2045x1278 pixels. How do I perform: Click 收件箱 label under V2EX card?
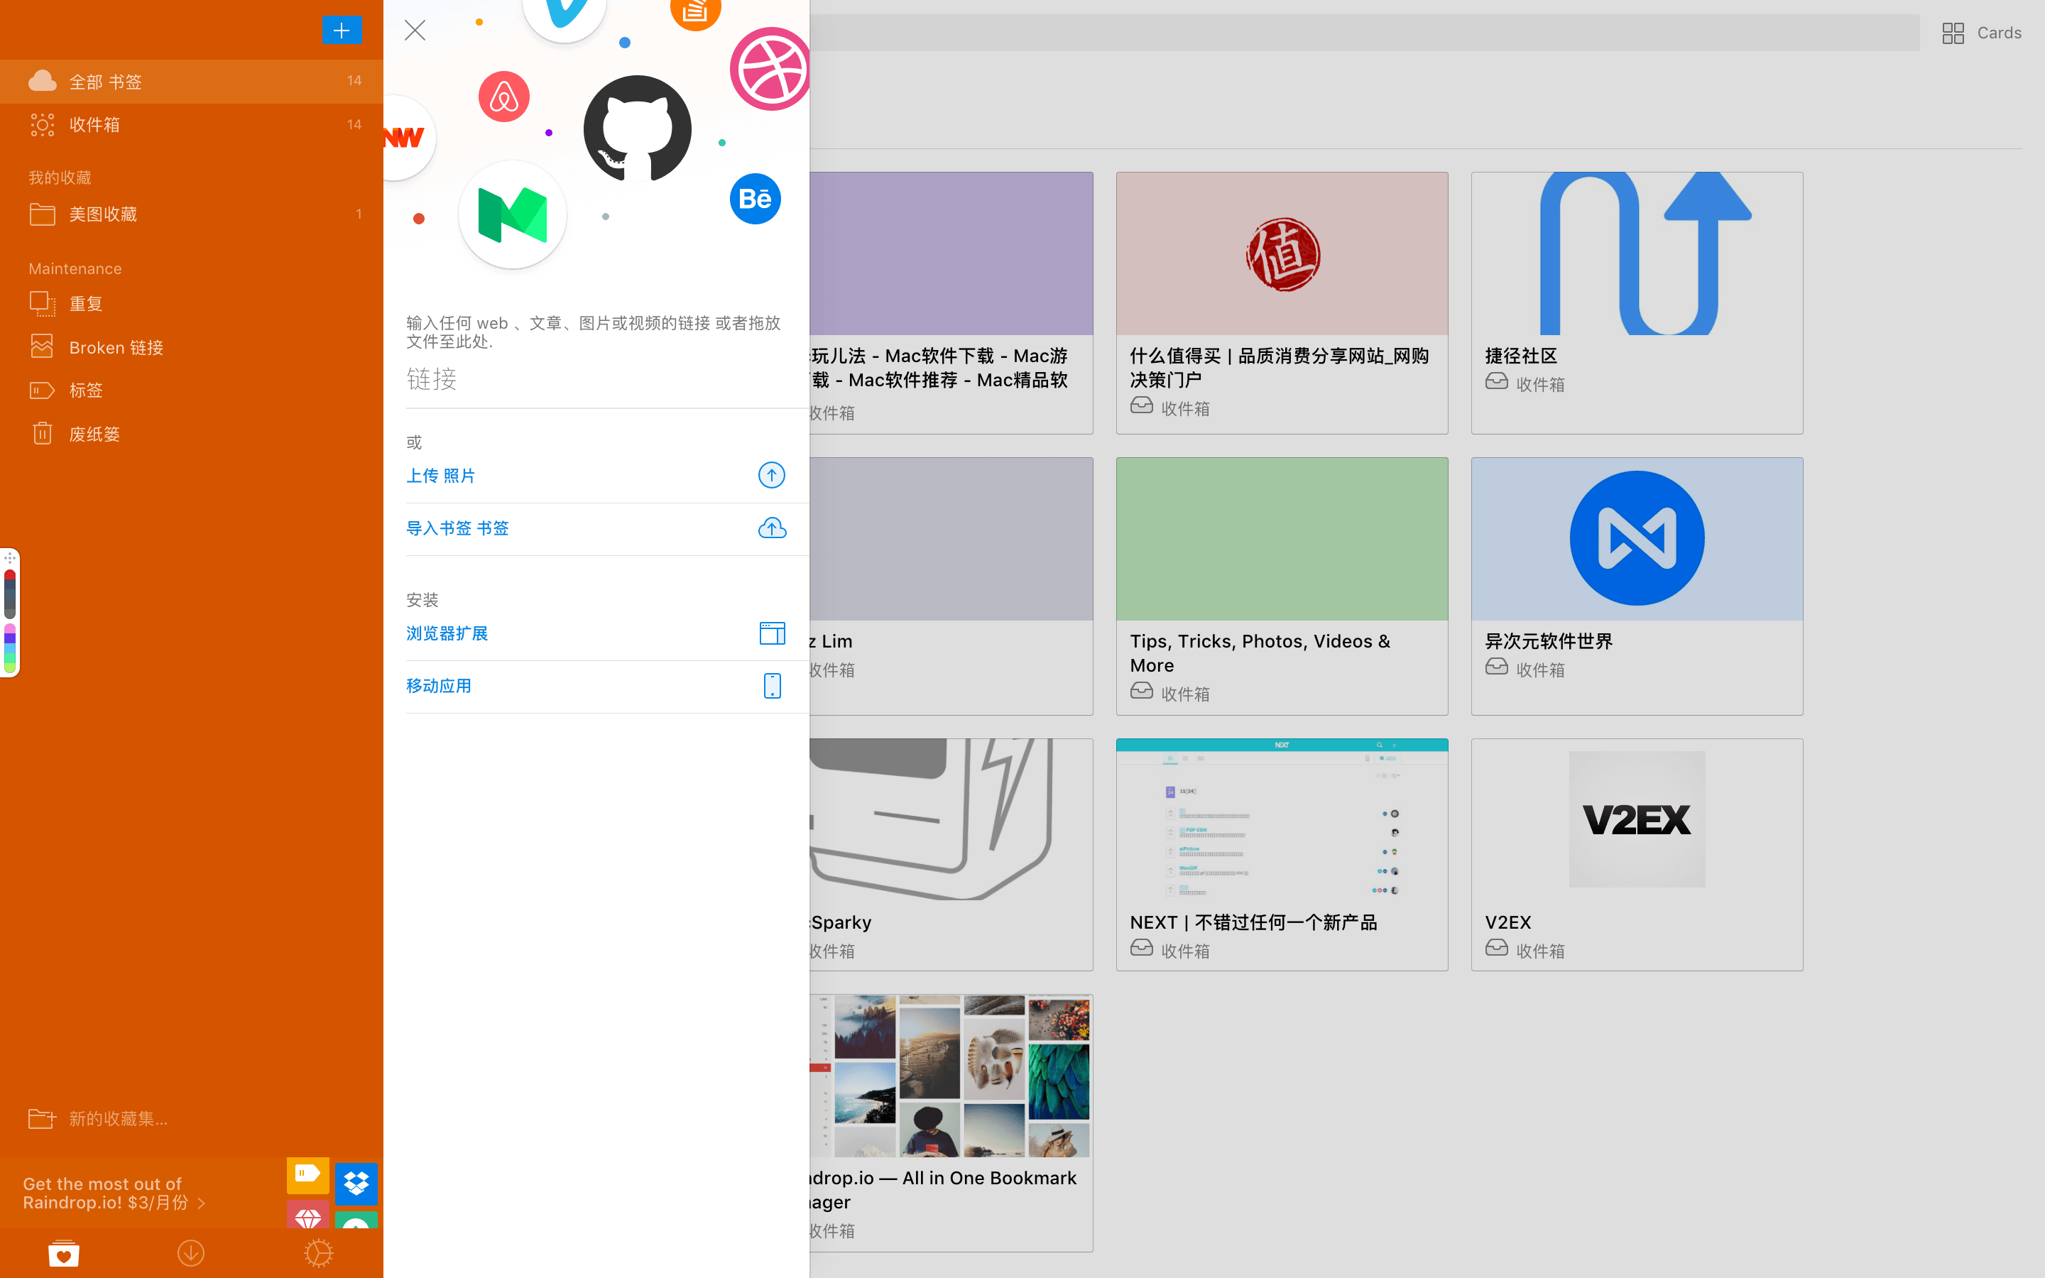(1541, 951)
